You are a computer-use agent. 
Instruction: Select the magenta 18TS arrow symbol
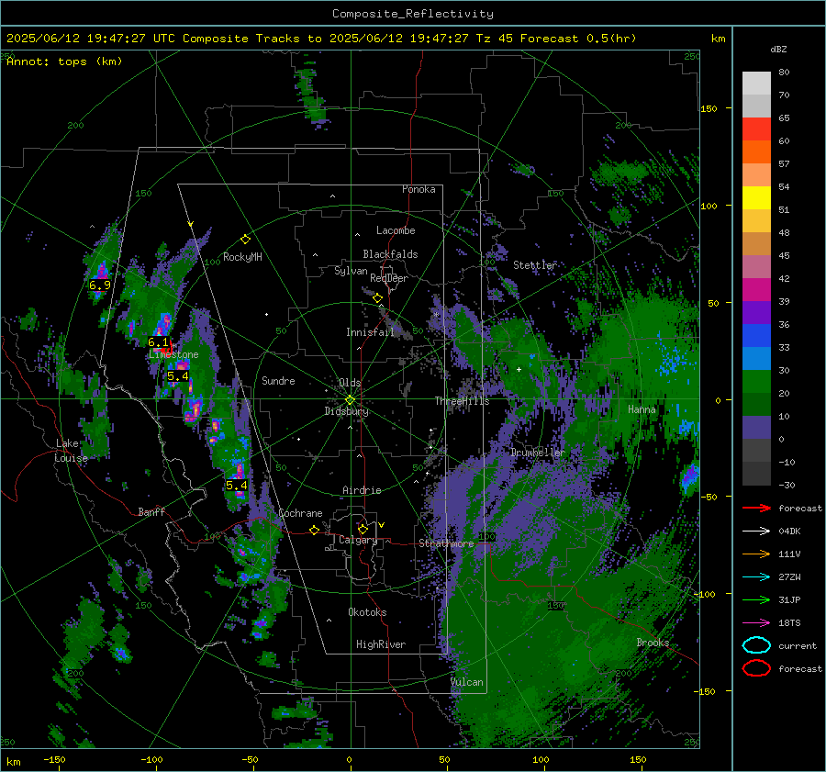coord(756,623)
